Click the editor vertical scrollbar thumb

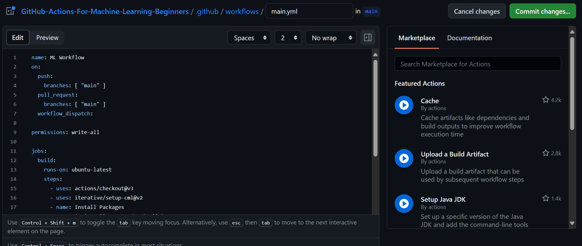pyautogui.click(x=376, y=108)
